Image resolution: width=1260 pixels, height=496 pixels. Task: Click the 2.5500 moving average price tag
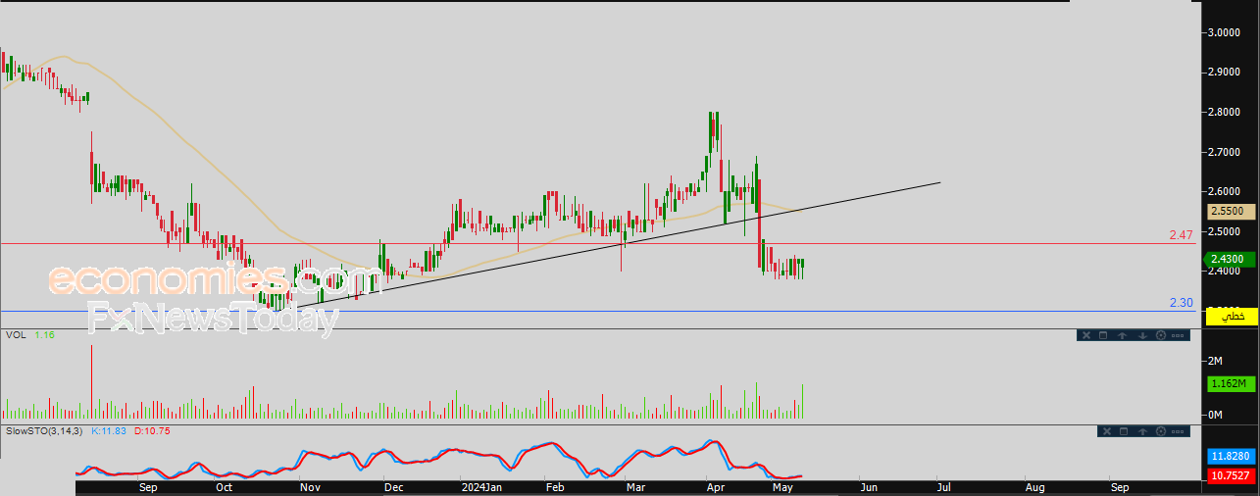tap(1230, 211)
